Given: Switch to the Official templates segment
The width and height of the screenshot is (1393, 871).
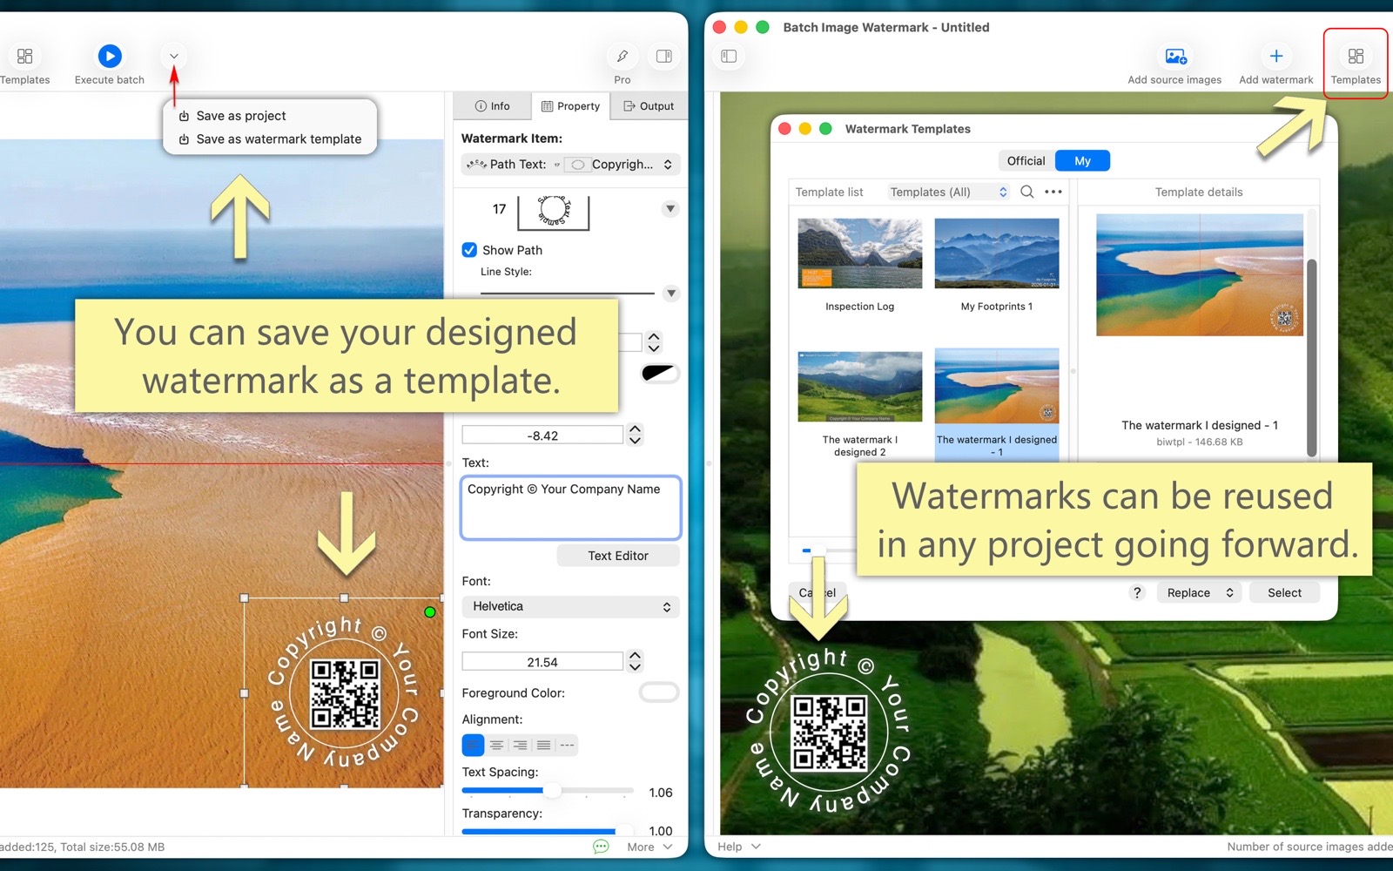Looking at the screenshot, I should (1026, 161).
